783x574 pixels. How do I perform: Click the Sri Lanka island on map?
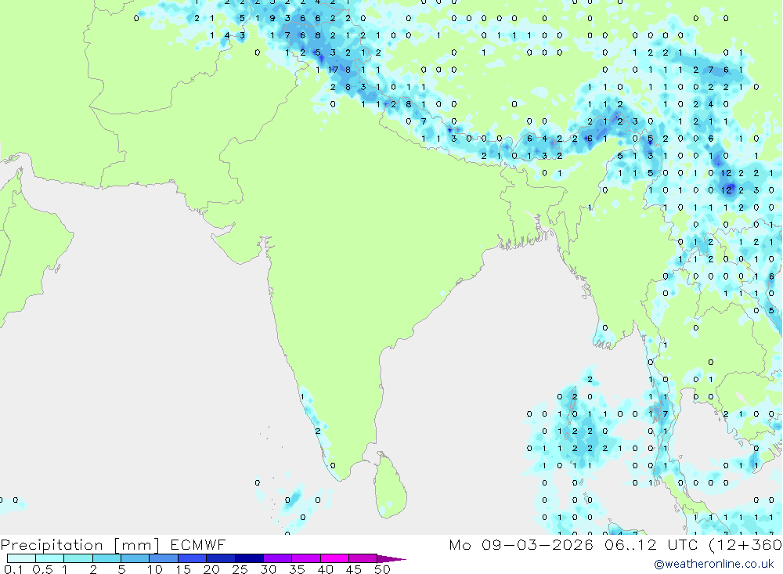pyautogui.click(x=391, y=486)
